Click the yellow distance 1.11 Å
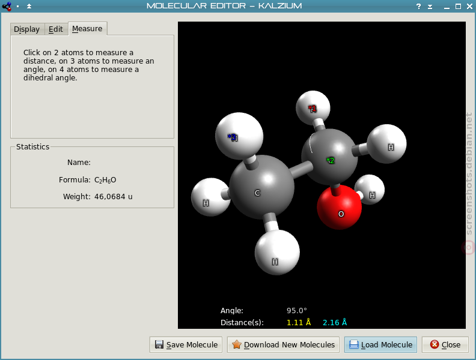This screenshot has height=360, width=476. tap(299, 322)
